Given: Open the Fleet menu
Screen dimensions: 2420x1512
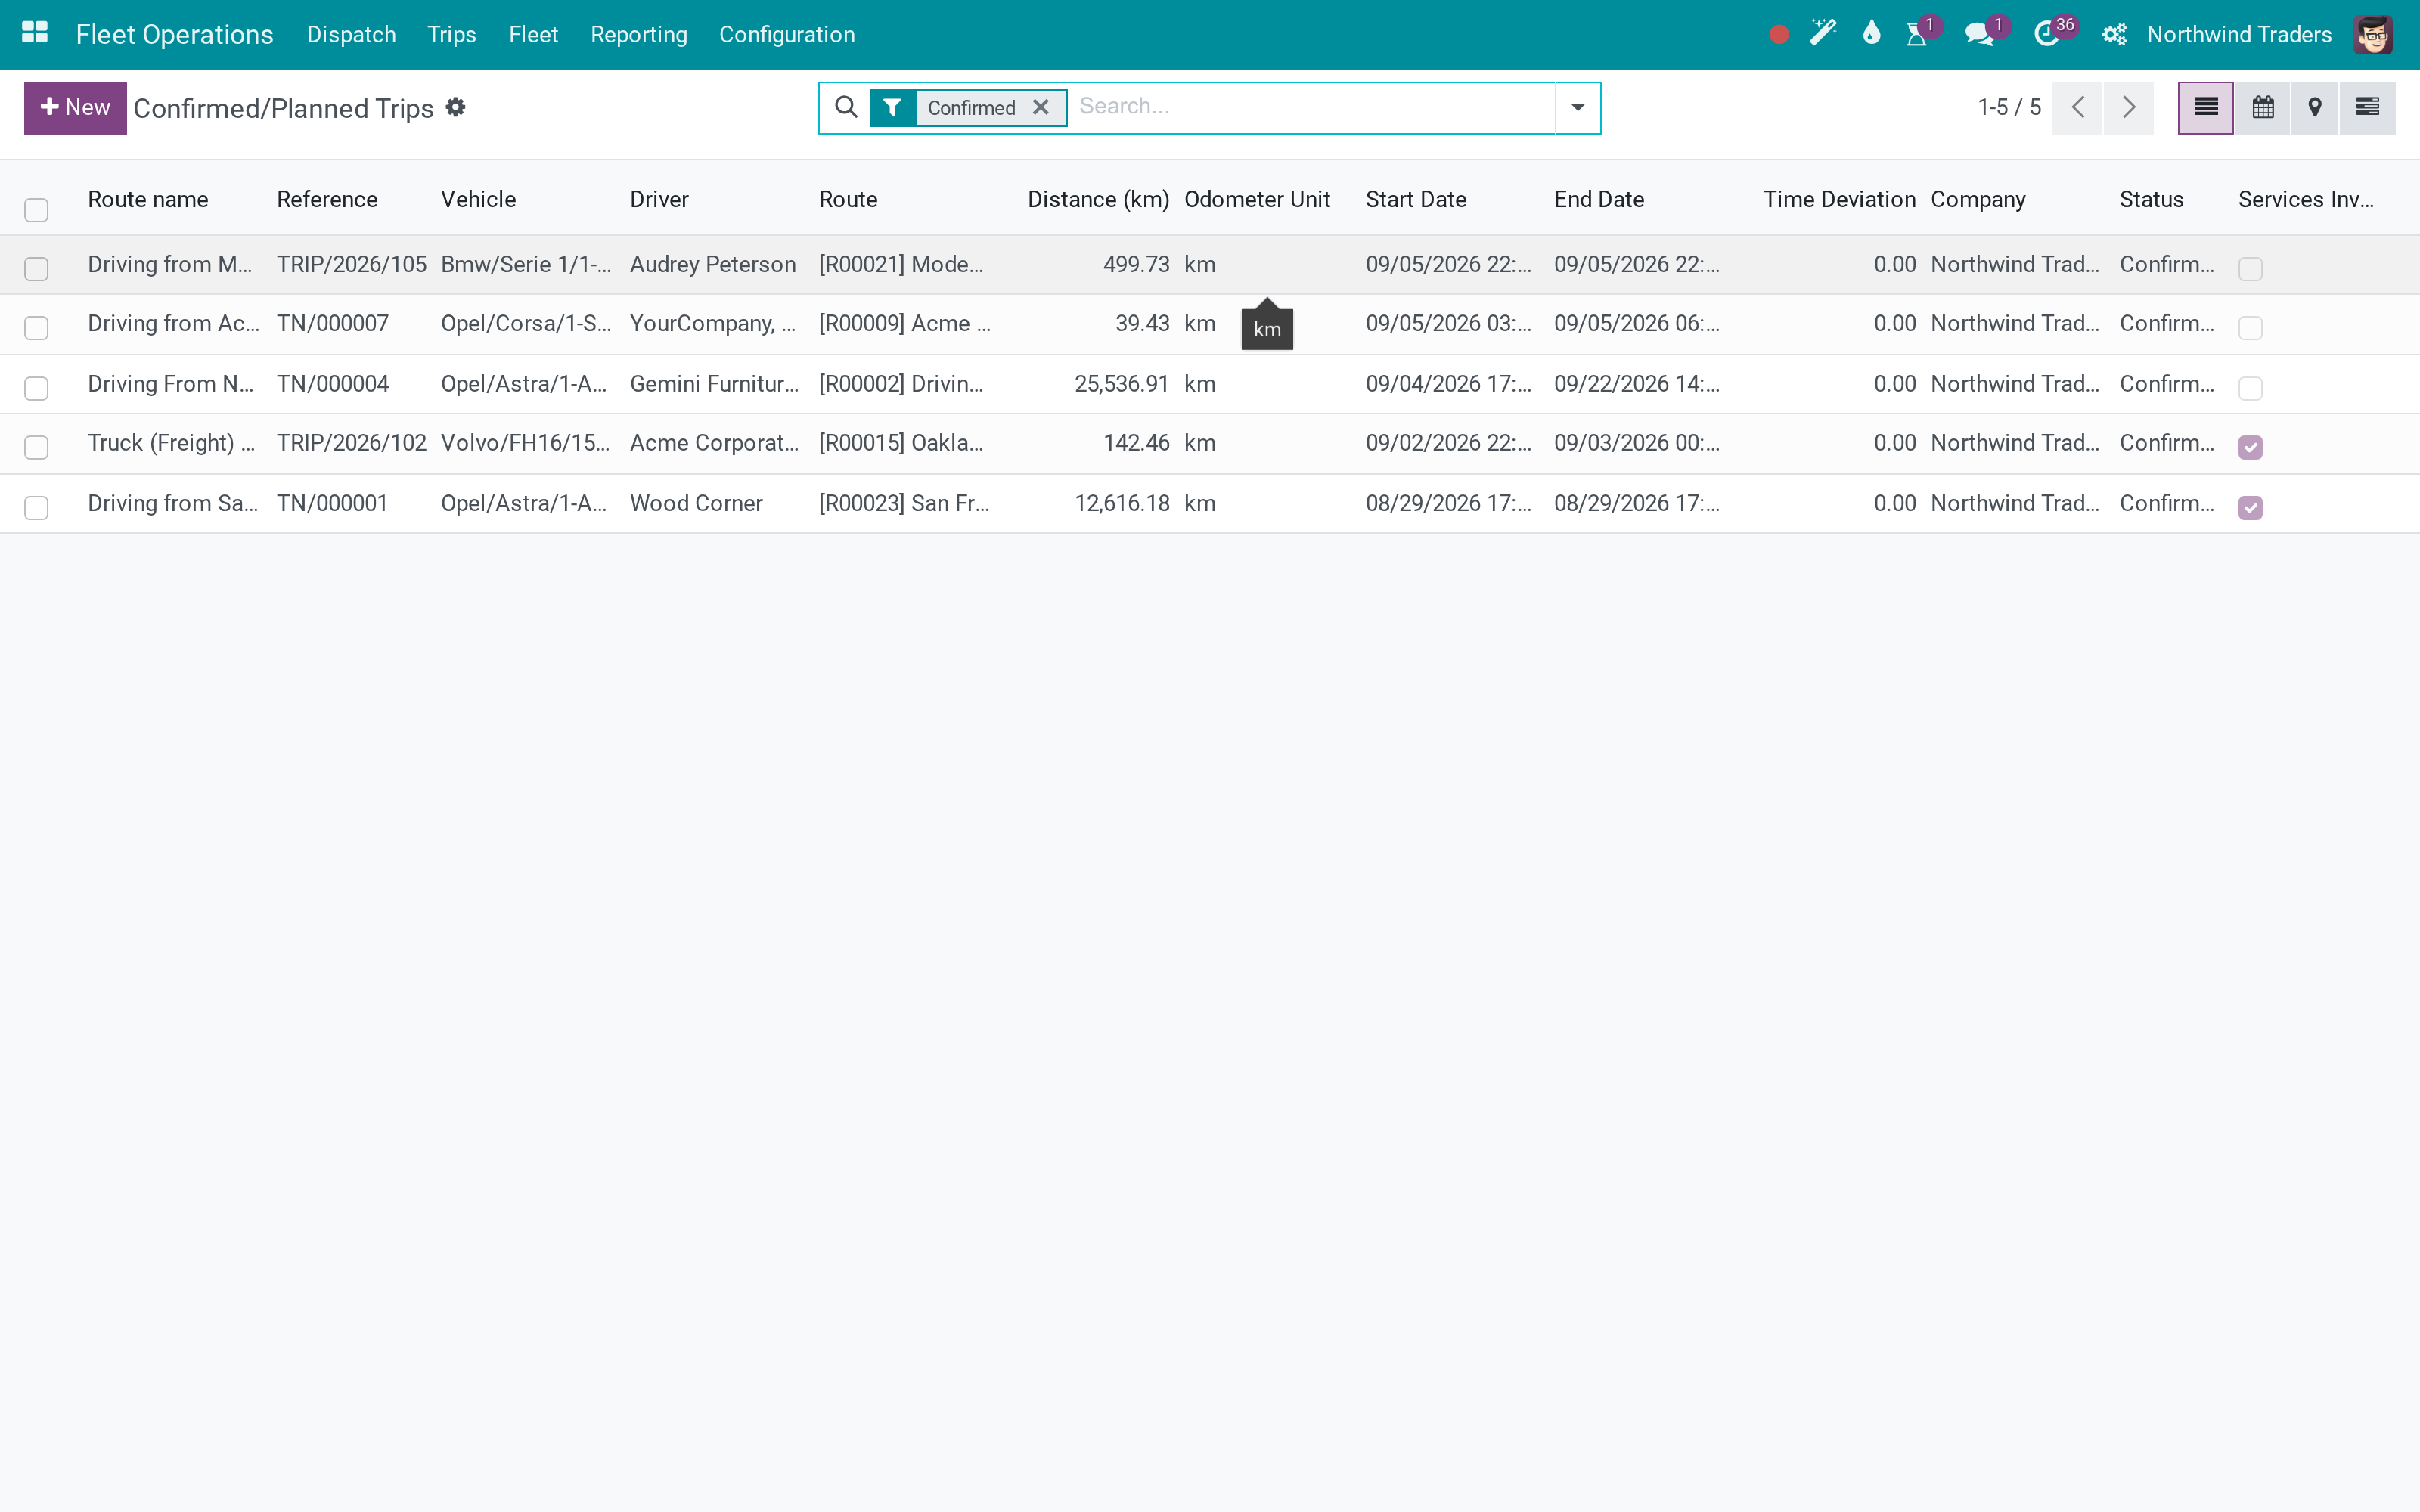Looking at the screenshot, I should [x=533, y=35].
